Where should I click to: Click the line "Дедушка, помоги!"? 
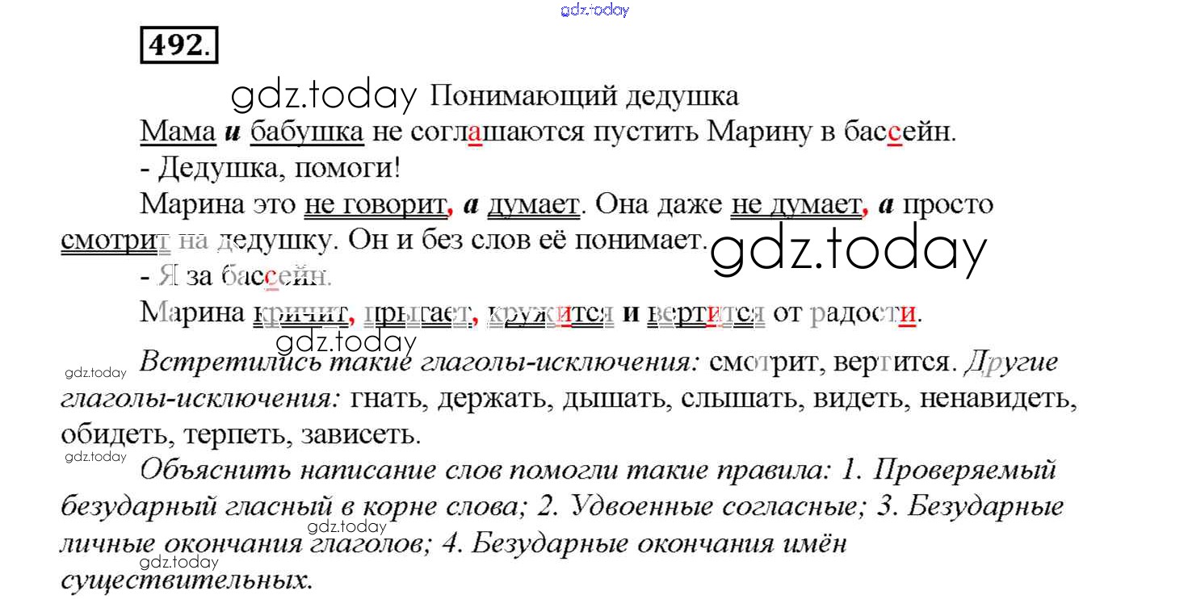point(271,168)
